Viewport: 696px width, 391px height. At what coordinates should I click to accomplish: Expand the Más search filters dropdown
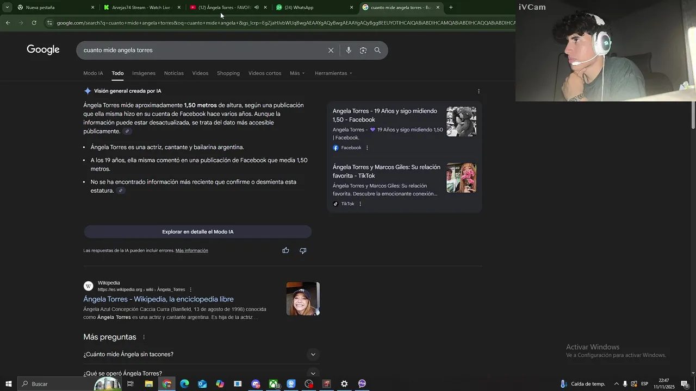[x=297, y=73]
